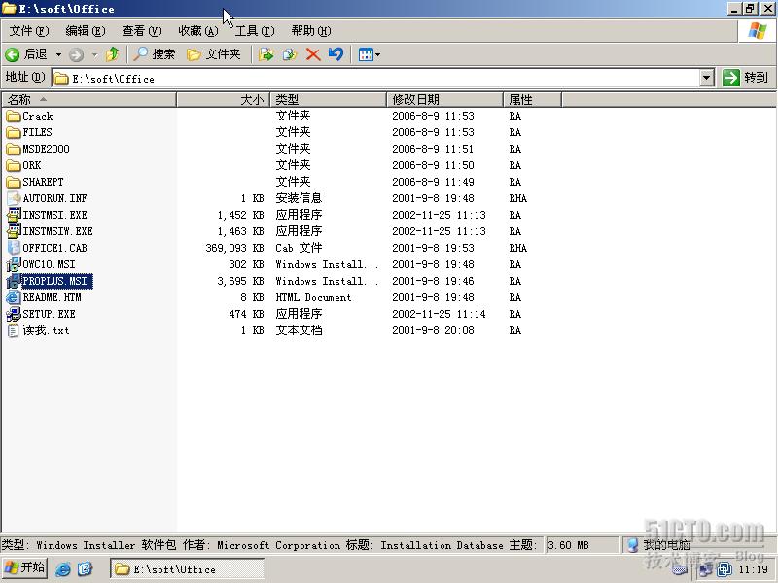Screen dimensions: 778x583
Task: Click the 2001-9-8 20:08 date cell
Action: 433,330
